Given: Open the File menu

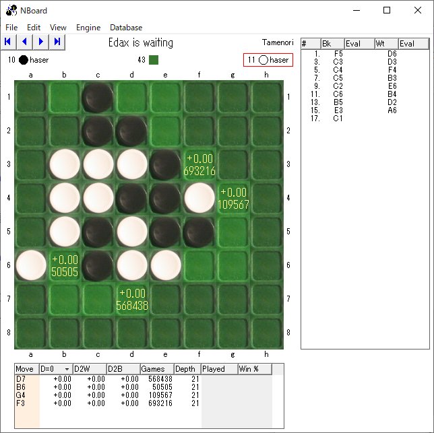Looking at the screenshot, I should click(x=11, y=28).
